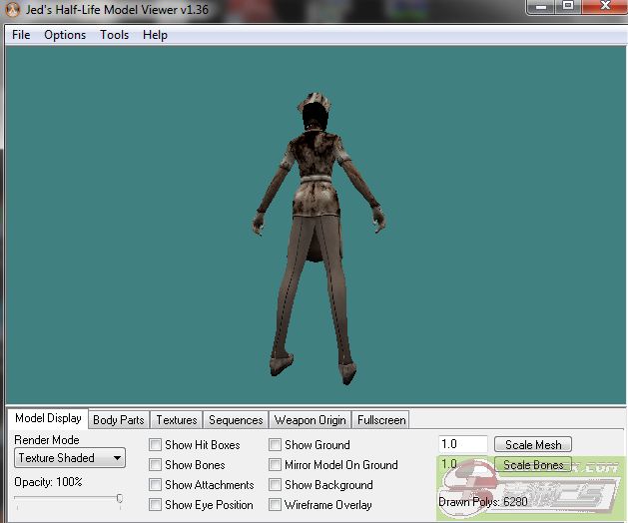Expand the Render Mode dropdown
The height and width of the screenshot is (523, 628).
[70, 458]
